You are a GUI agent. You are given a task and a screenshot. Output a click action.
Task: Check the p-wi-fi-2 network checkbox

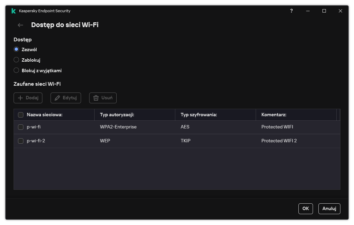pos(21,141)
